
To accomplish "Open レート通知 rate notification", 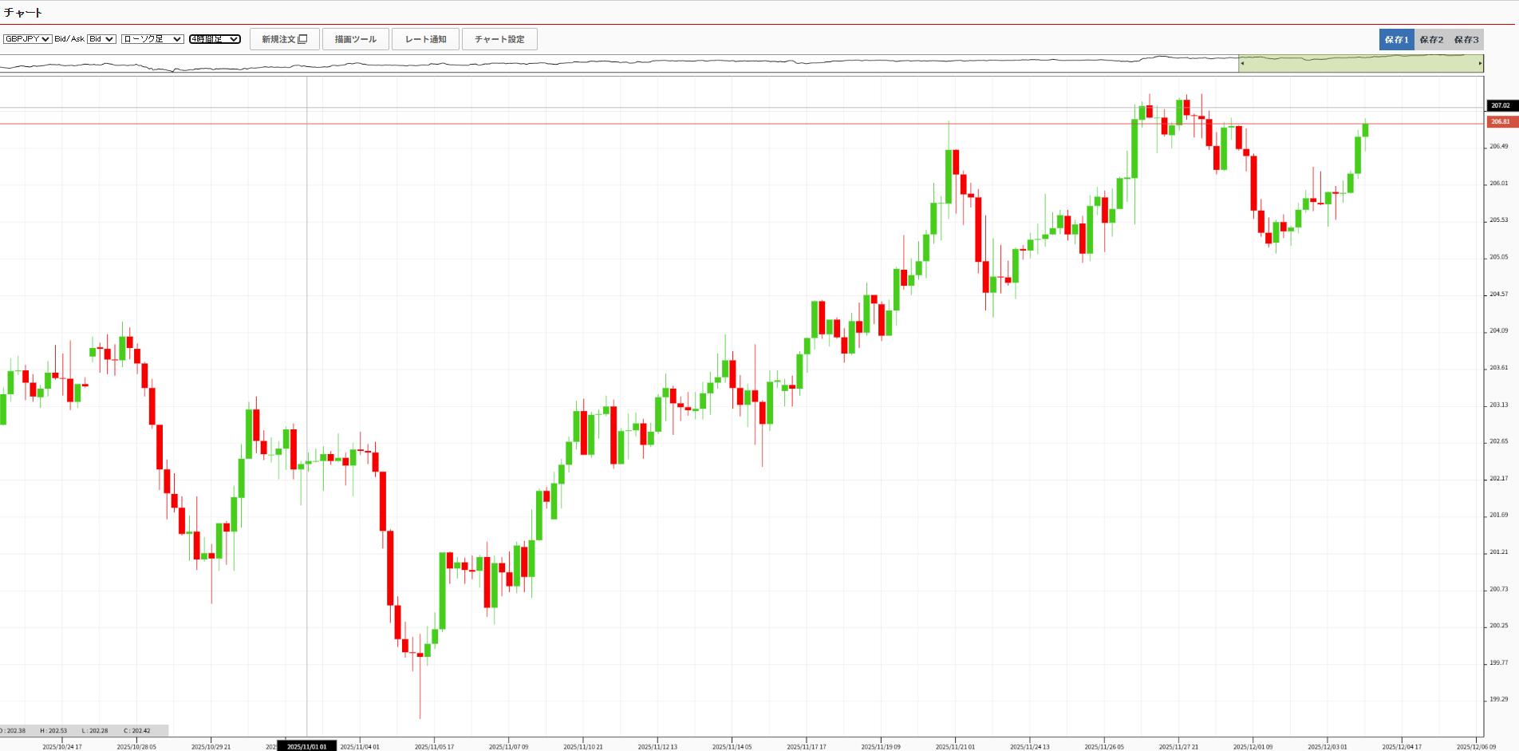I will coord(425,39).
